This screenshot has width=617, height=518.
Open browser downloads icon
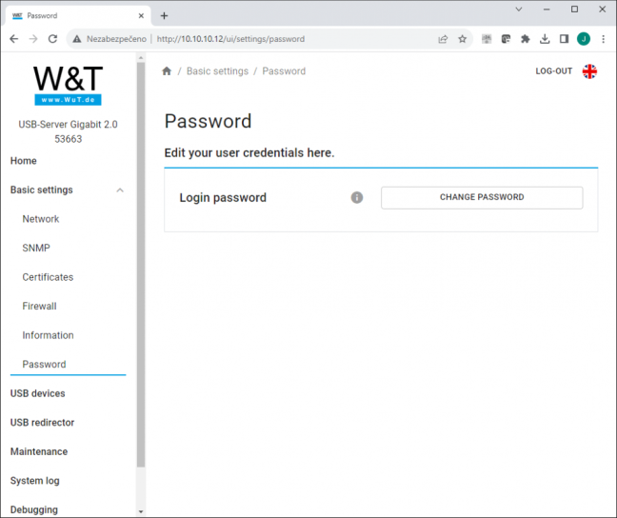tap(545, 39)
